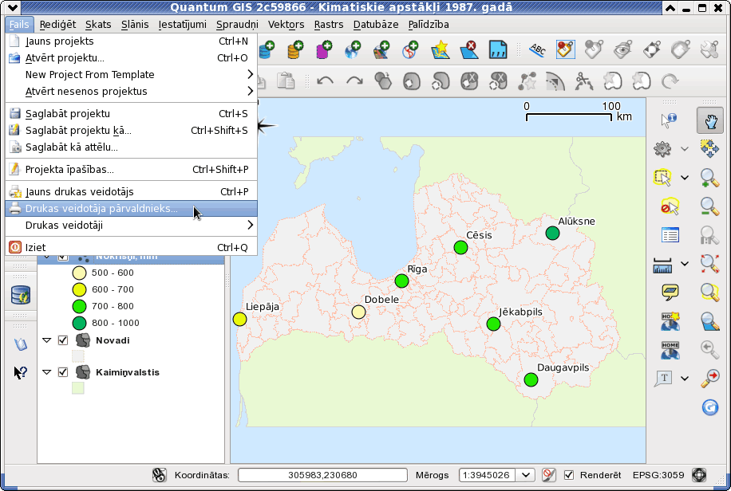Open the Mērogs scale dropdown arrow
Screen dimensions: 731x491
525,475
